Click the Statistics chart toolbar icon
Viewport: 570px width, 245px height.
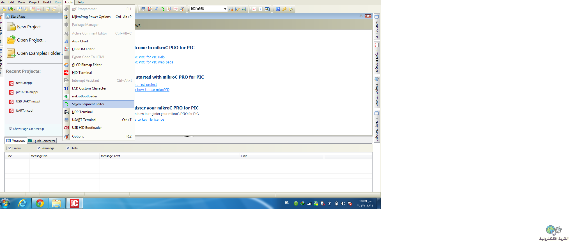[x=267, y=9]
